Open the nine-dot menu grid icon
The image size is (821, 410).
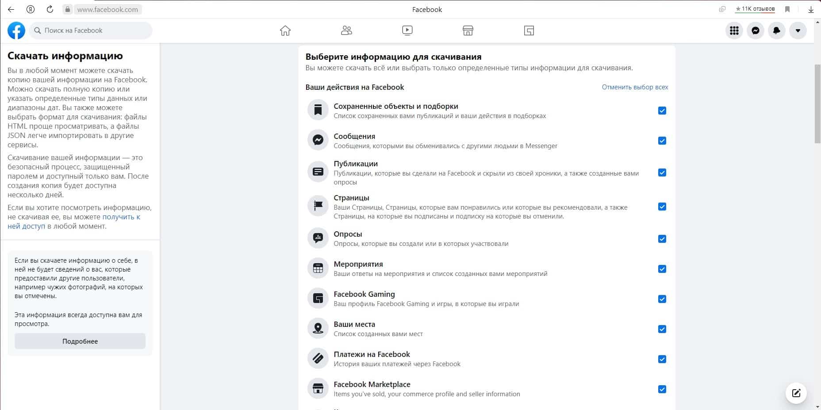click(x=734, y=31)
